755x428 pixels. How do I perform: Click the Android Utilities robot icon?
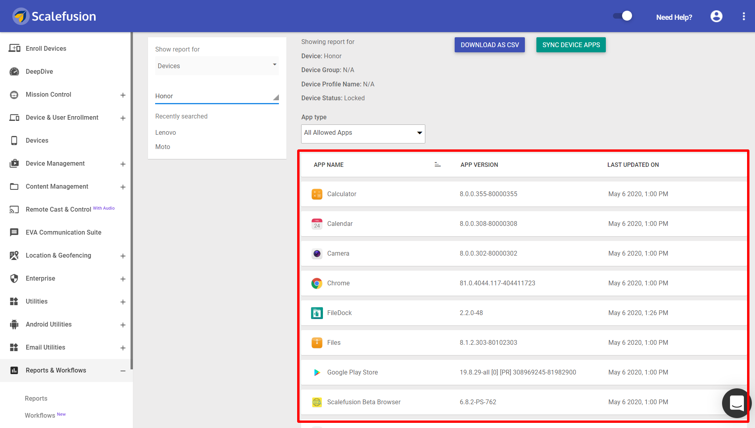(14, 324)
